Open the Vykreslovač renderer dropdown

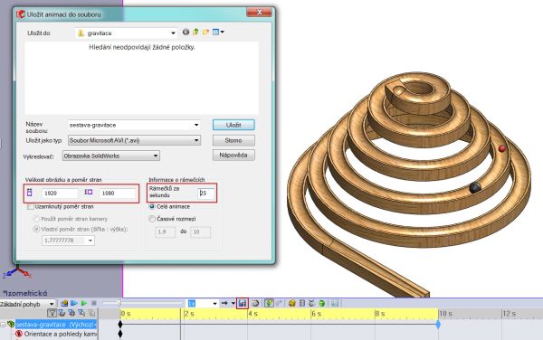coord(110,156)
